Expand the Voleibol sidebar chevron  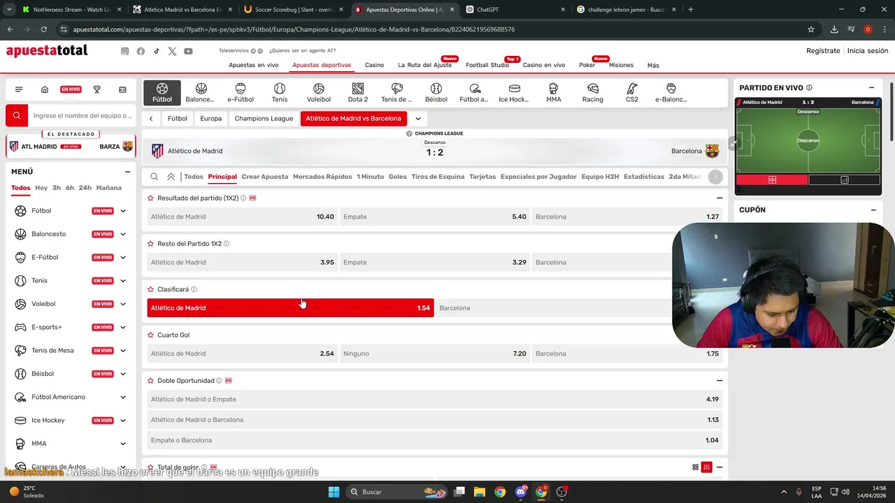click(x=123, y=304)
